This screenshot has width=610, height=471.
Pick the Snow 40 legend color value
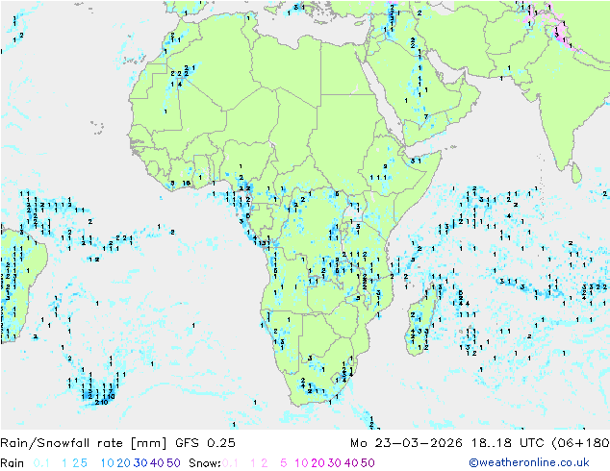pyautogui.click(x=351, y=463)
